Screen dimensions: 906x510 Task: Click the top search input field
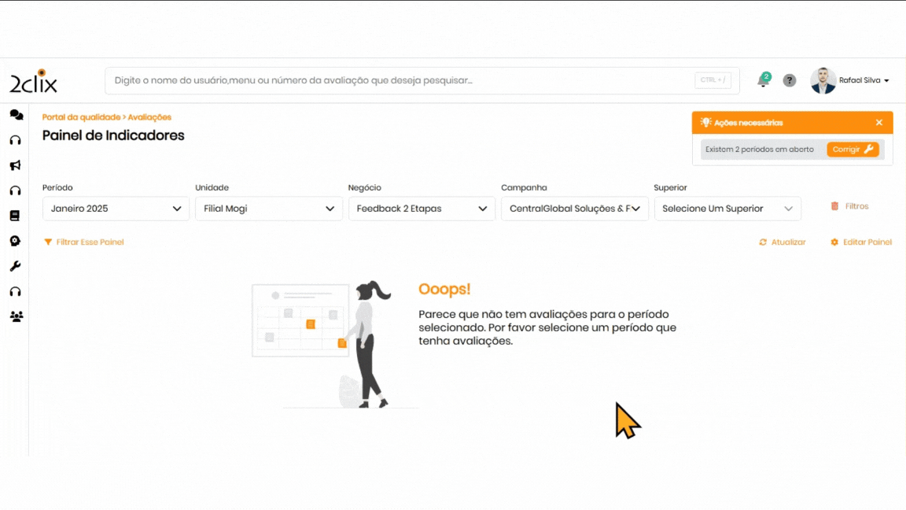[401, 80]
